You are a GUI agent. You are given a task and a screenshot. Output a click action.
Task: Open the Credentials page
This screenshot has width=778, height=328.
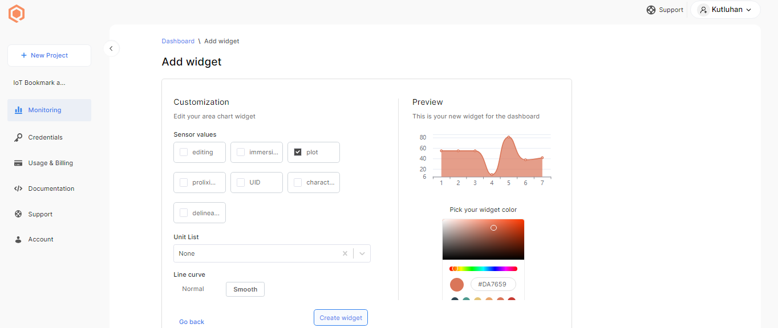(x=46, y=137)
